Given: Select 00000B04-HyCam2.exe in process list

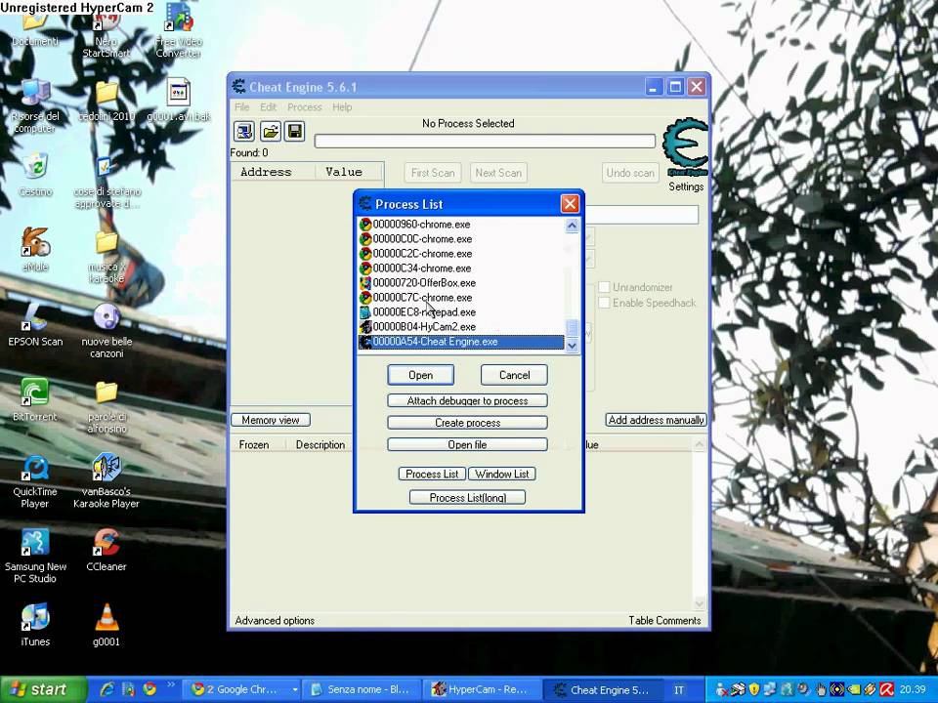Looking at the screenshot, I should pyautogui.click(x=460, y=327).
